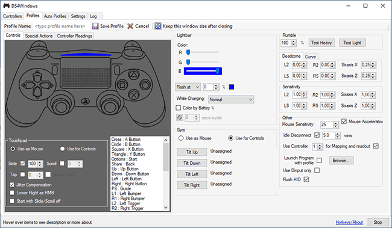Screen dimensions: 392x228
Task: Click the Stop button
Action: pyautogui.click(x=378, y=222)
